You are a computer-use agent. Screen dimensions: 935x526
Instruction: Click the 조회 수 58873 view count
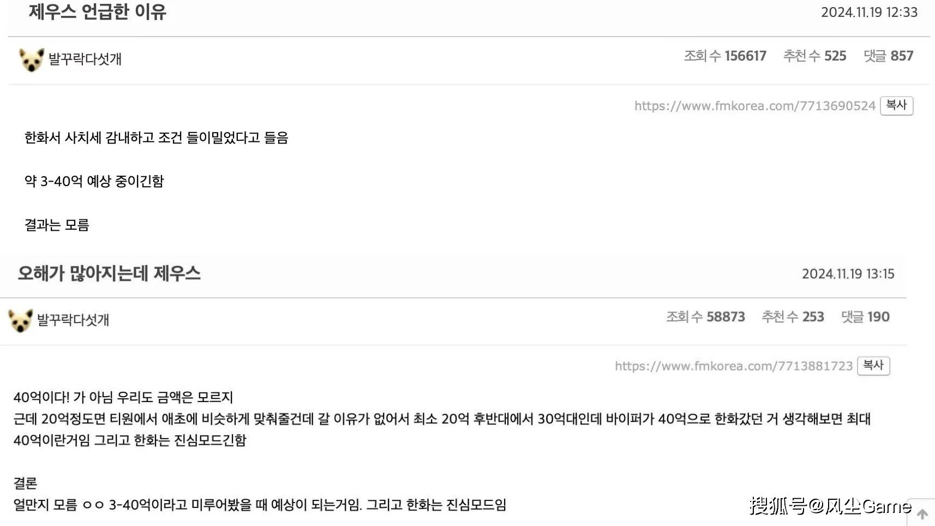(705, 316)
